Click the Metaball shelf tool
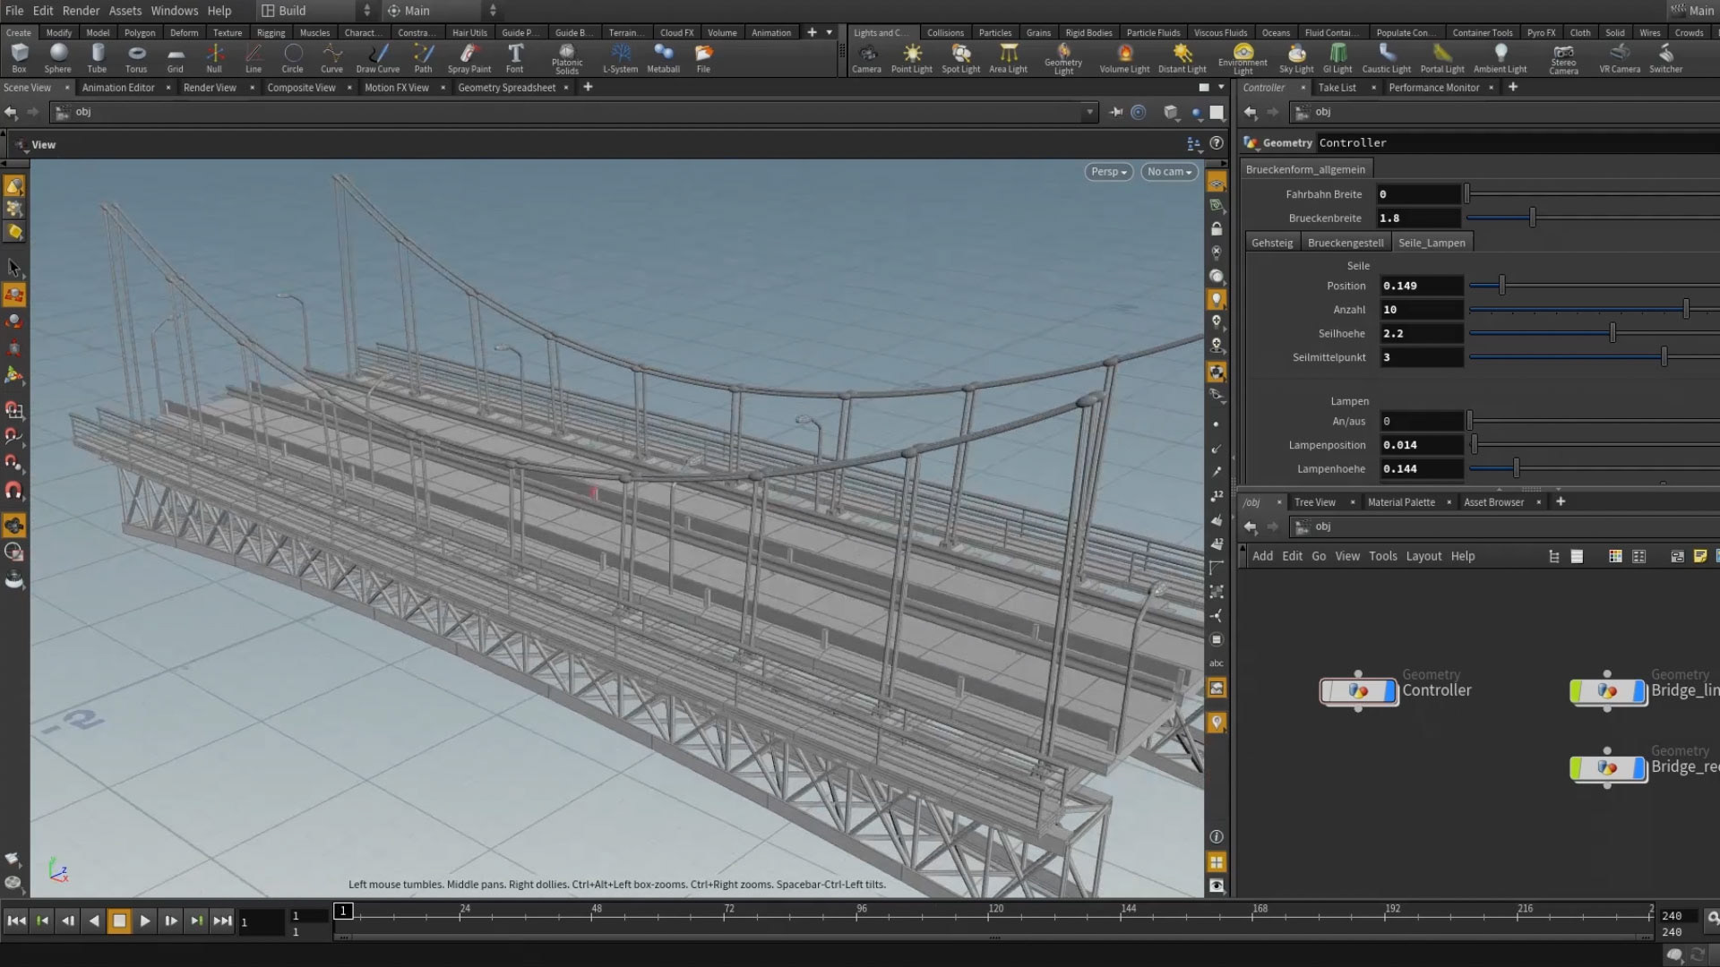This screenshot has width=1720, height=967. point(663,57)
